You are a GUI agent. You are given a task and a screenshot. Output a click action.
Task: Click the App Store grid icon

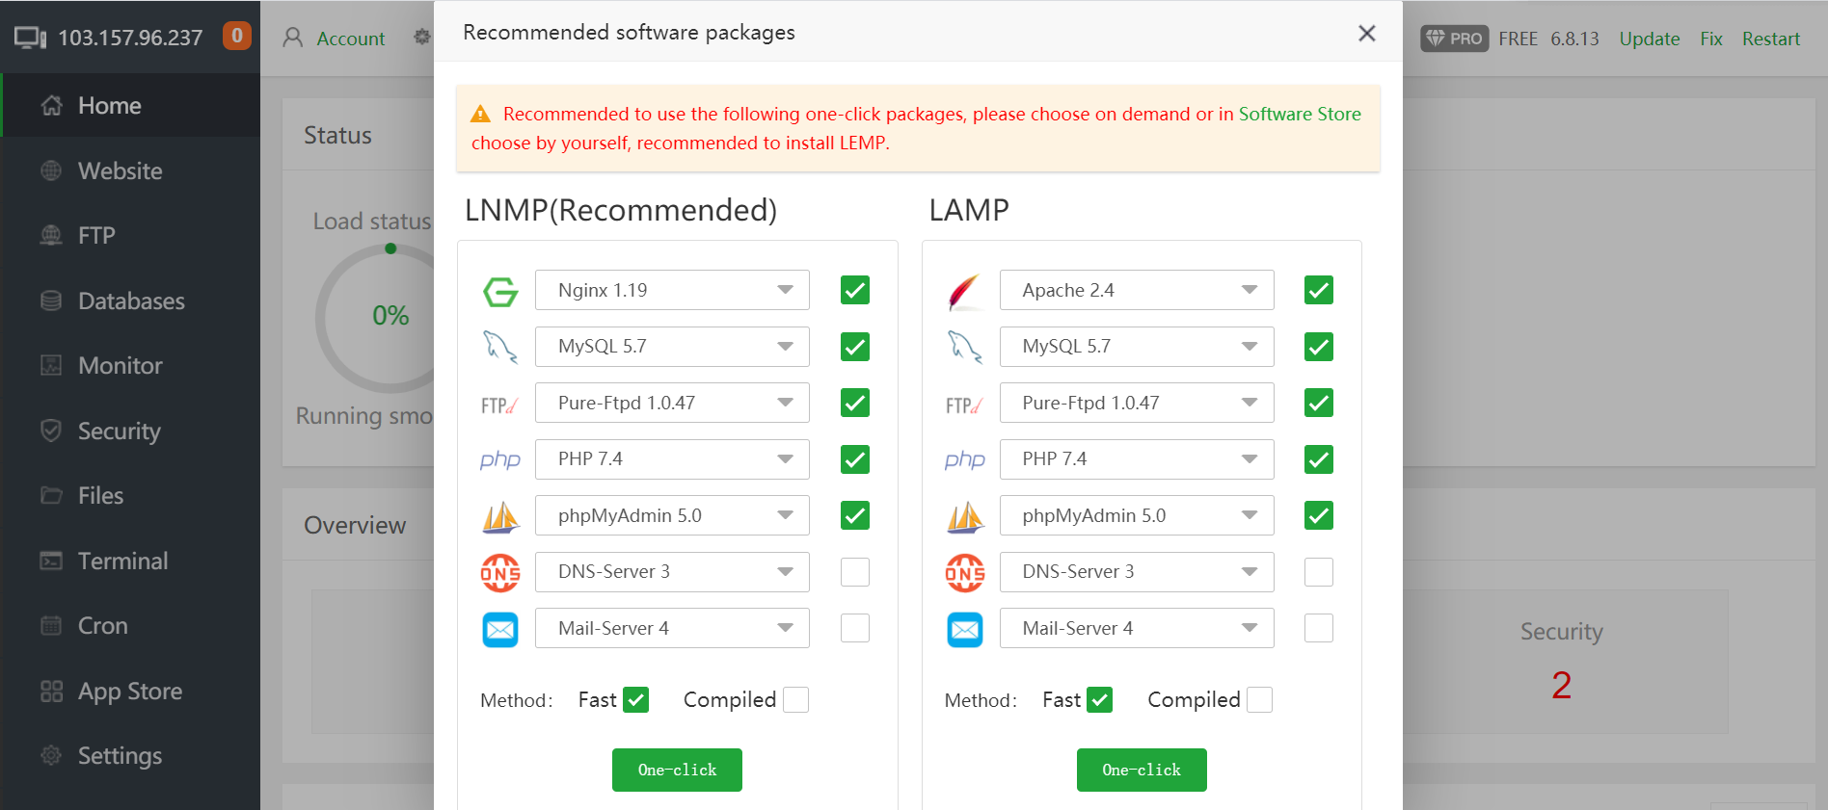(x=52, y=692)
